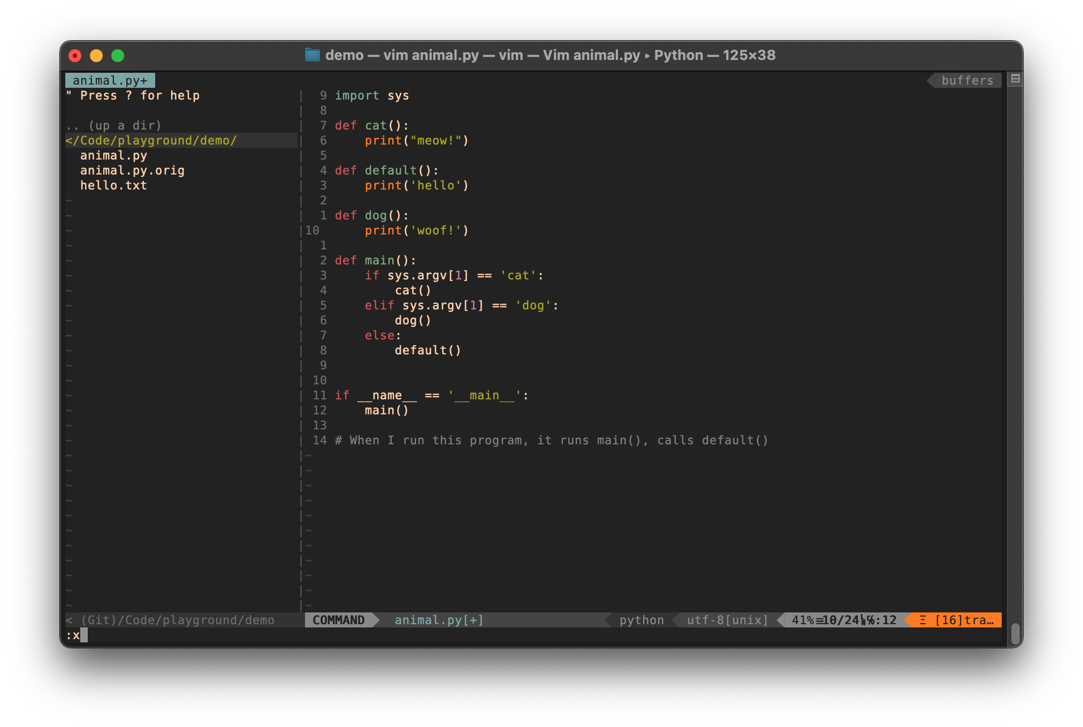Click the Git repository segment in statusline
The image size is (1083, 727).
tap(171, 620)
